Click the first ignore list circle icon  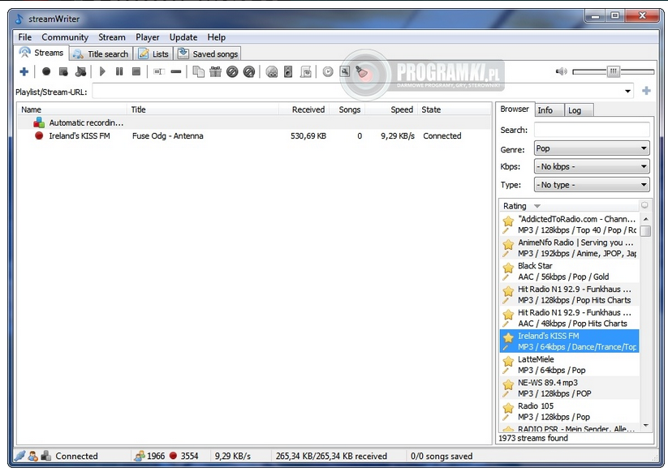click(232, 71)
